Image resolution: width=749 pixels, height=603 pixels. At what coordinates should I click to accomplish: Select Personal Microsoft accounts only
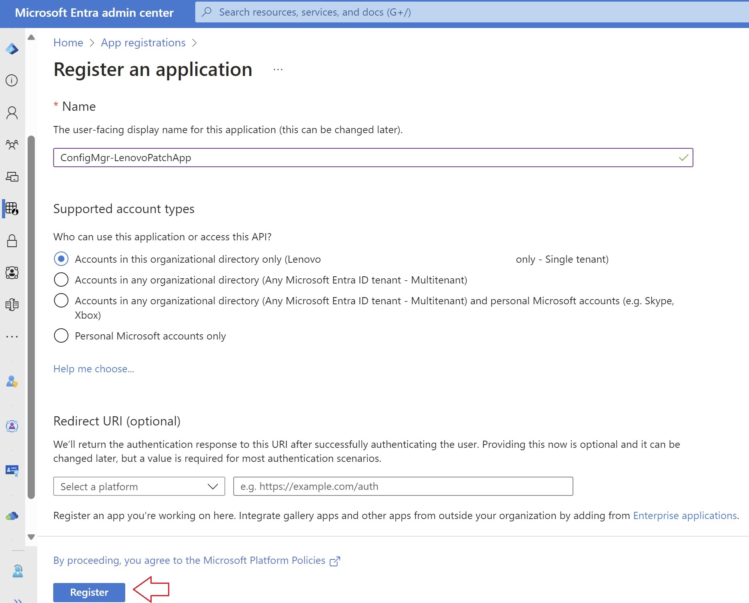[x=61, y=336]
